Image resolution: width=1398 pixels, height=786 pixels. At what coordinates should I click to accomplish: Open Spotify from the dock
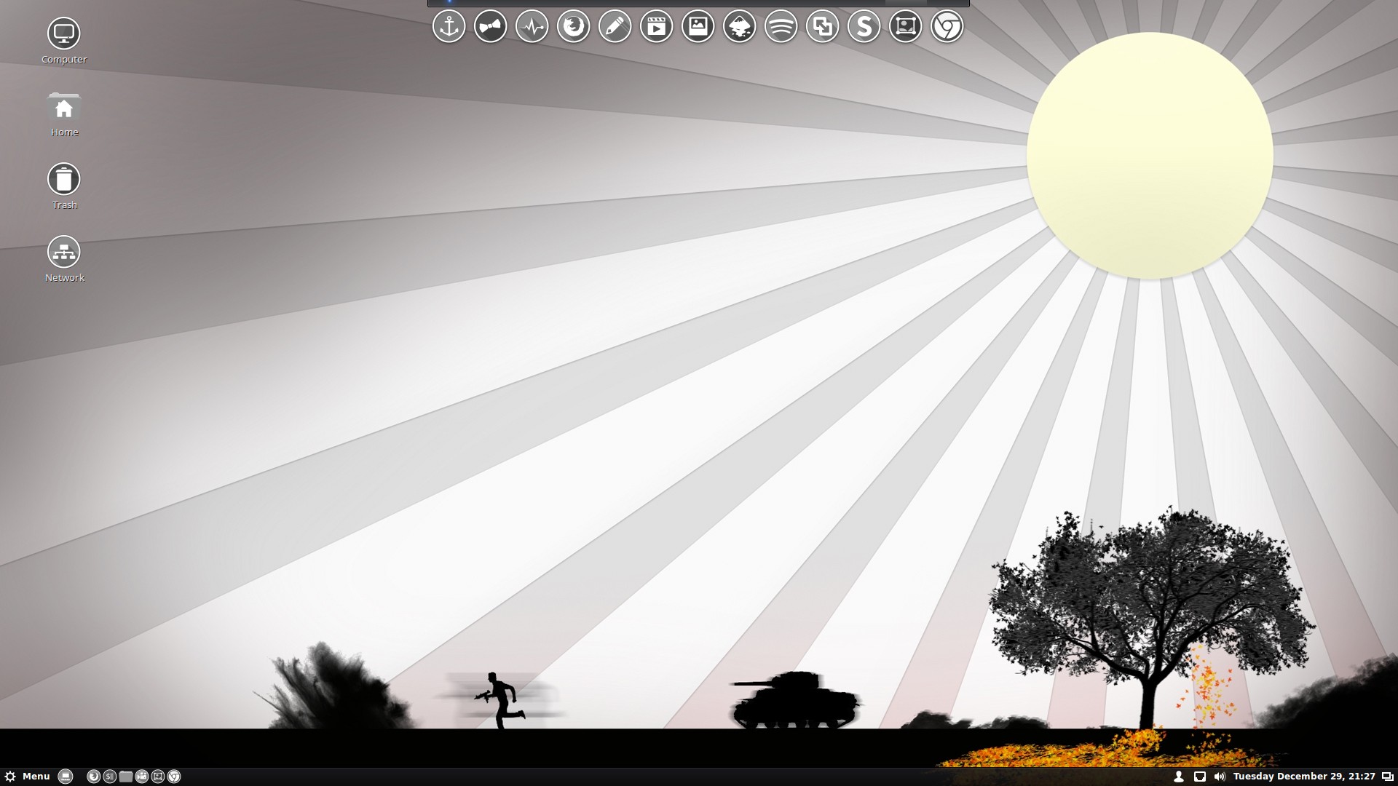tap(781, 27)
